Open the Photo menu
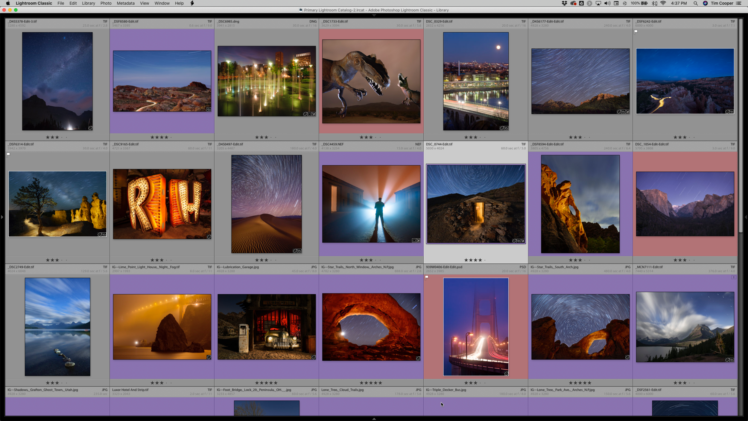This screenshot has height=421, width=748. 106,3
